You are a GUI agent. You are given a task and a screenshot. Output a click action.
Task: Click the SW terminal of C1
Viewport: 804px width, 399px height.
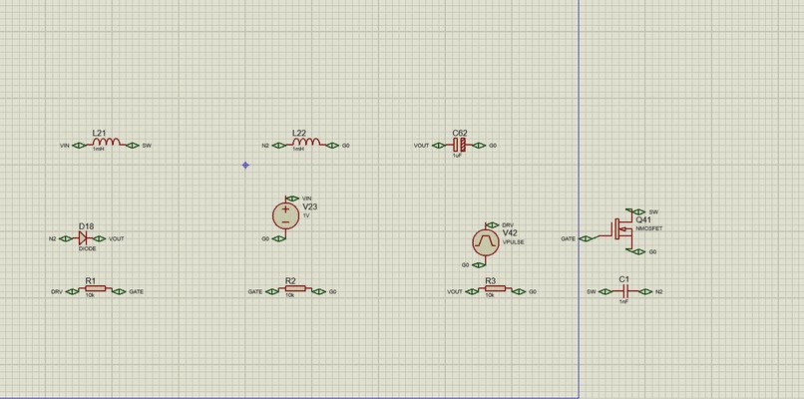coord(605,292)
